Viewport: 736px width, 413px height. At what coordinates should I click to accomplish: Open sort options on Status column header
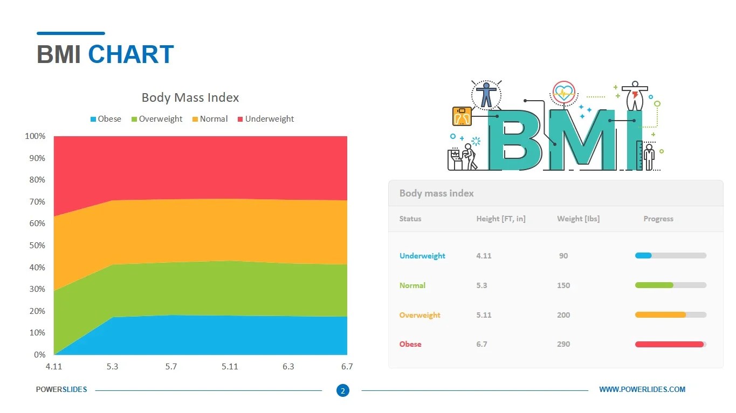[410, 219]
